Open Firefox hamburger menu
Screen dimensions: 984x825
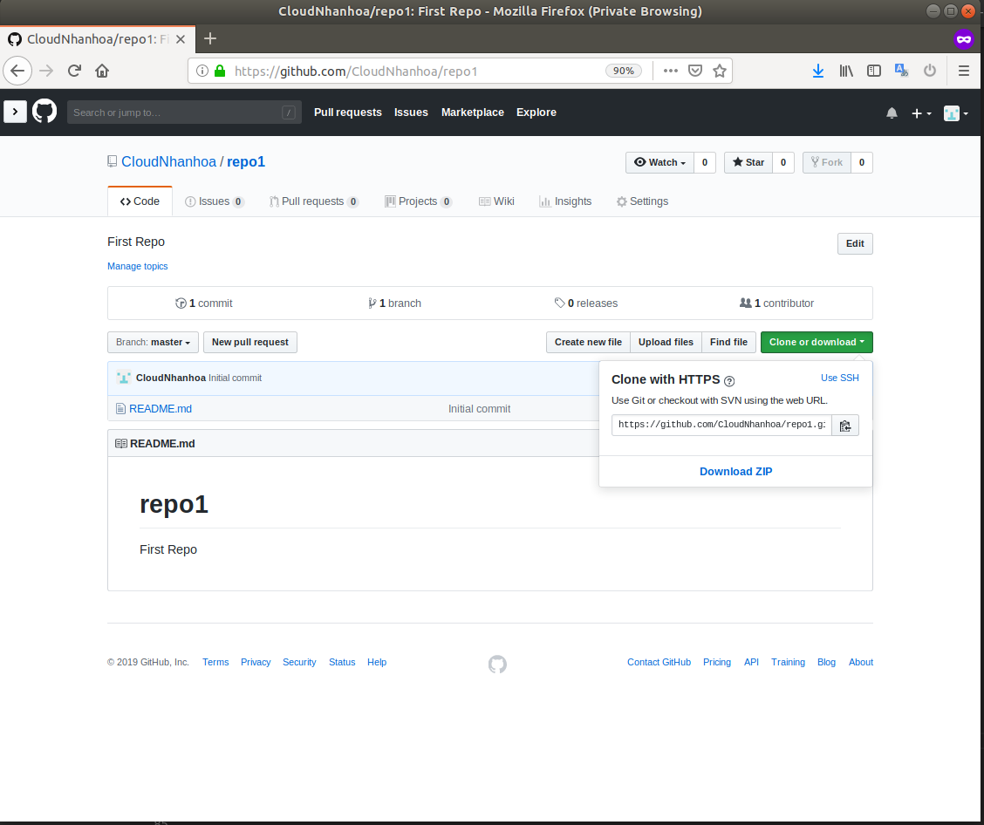964,71
